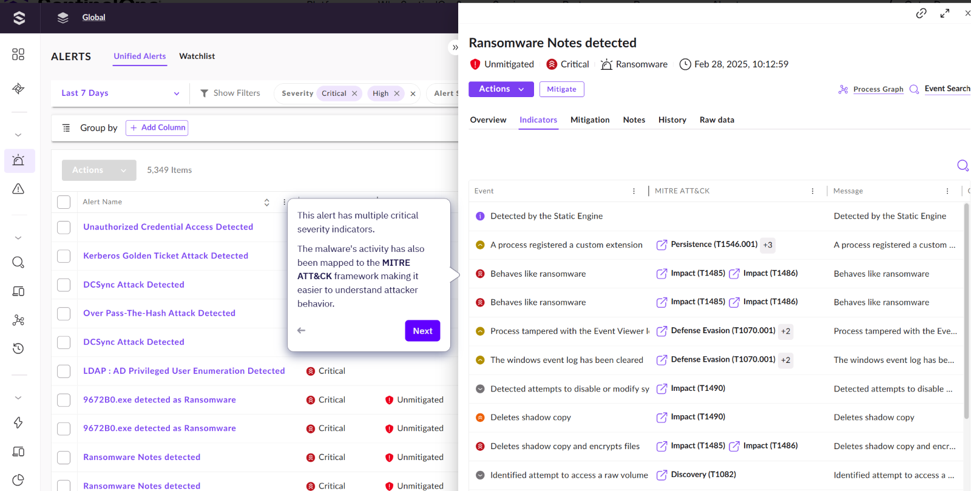Check LDAP : AD Privileged User Enumeration row
The width and height of the screenshot is (971, 491).
[64, 371]
